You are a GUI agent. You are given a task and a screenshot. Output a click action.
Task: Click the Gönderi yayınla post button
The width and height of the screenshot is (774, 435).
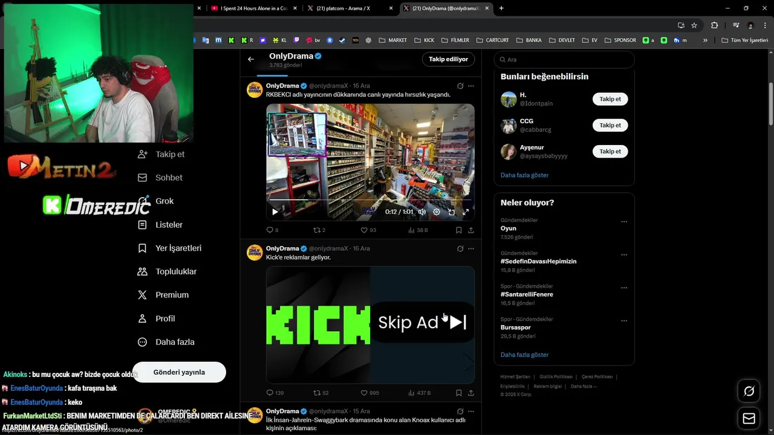tap(179, 372)
